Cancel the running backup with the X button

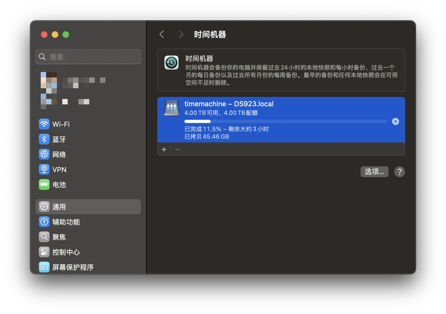coord(396,121)
